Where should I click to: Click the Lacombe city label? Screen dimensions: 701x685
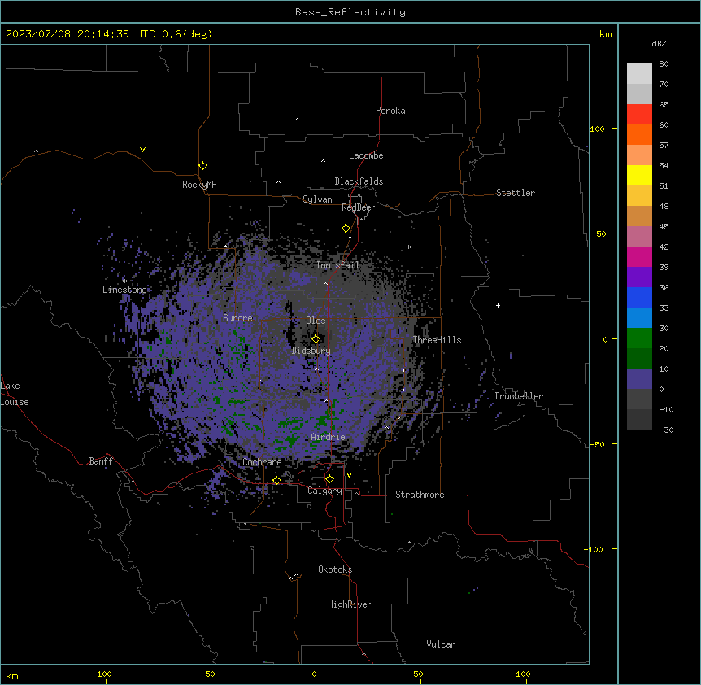coord(366,155)
